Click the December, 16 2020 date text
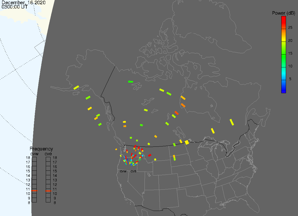 point(24,2)
